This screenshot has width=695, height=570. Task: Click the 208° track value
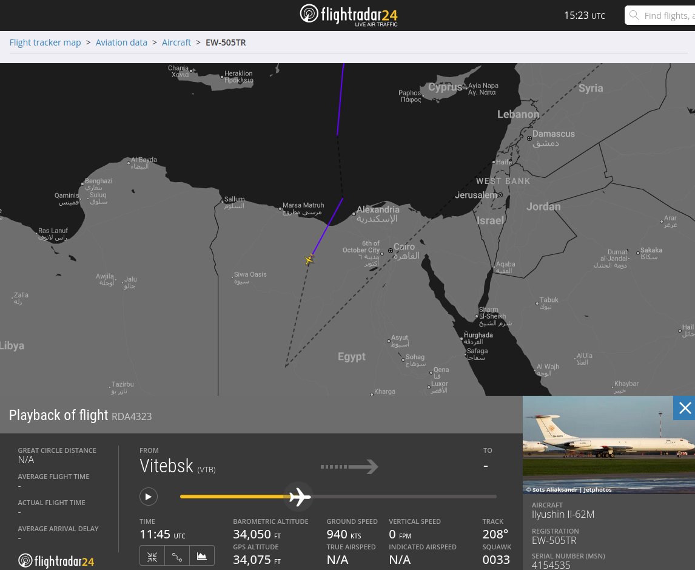coord(495,534)
